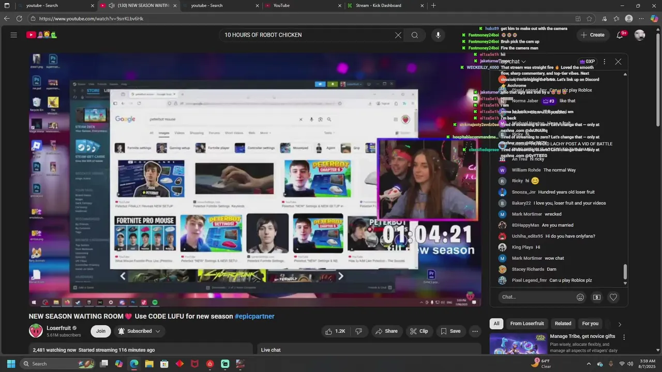Open the Windows Start menu

coord(11,364)
